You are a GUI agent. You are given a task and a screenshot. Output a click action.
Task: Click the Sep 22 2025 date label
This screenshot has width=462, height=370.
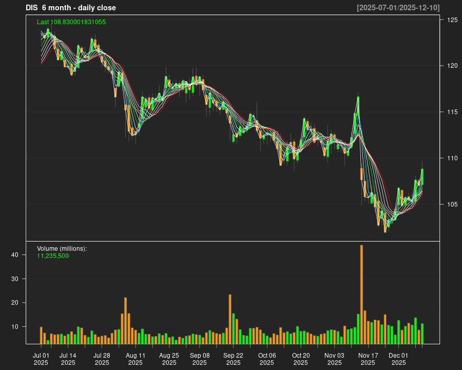[x=233, y=358]
